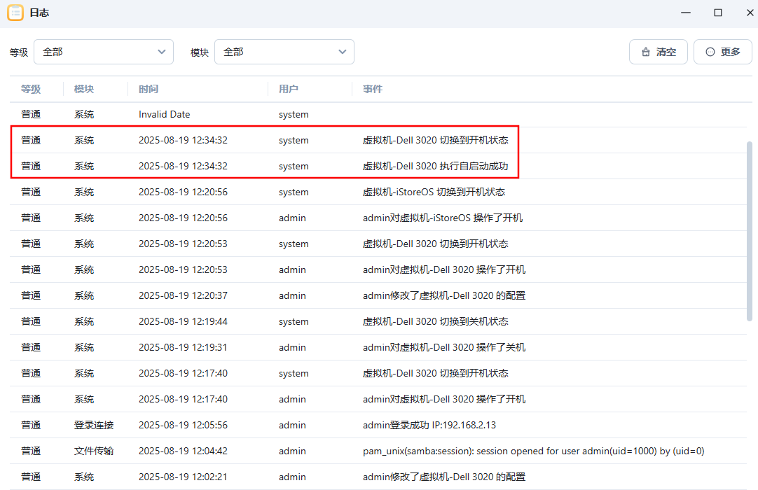Select the Dell 3020 执行自启动成功 log entry
This screenshot has width=758, height=490.
(435, 166)
